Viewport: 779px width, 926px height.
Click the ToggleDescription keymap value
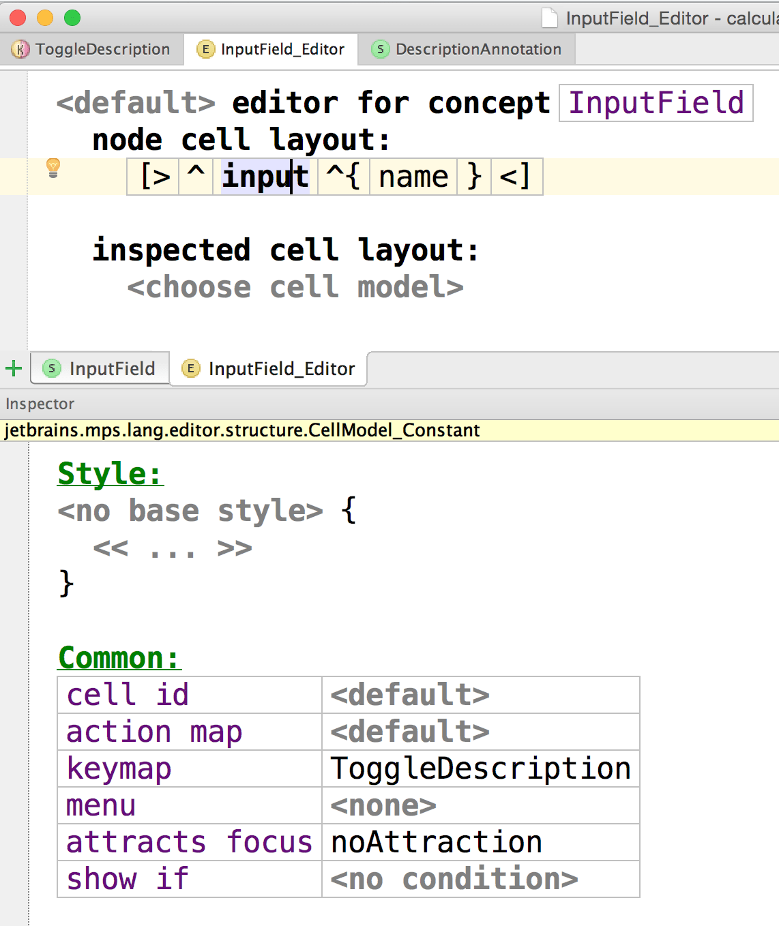[480, 768]
